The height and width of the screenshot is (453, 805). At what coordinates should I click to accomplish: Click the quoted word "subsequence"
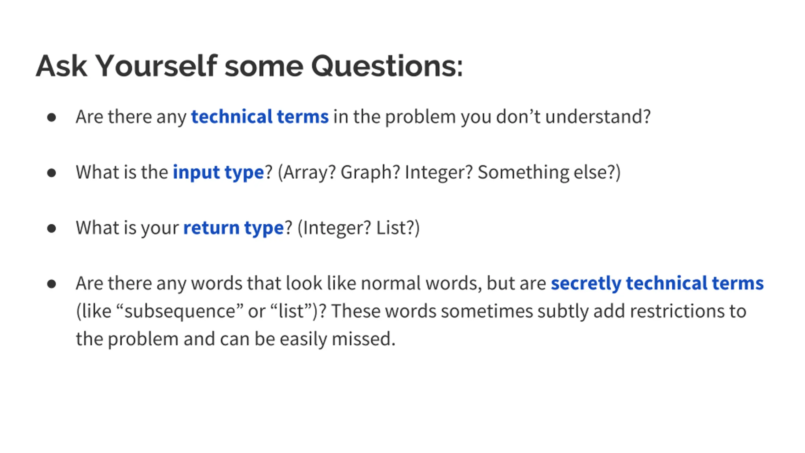pos(180,311)
